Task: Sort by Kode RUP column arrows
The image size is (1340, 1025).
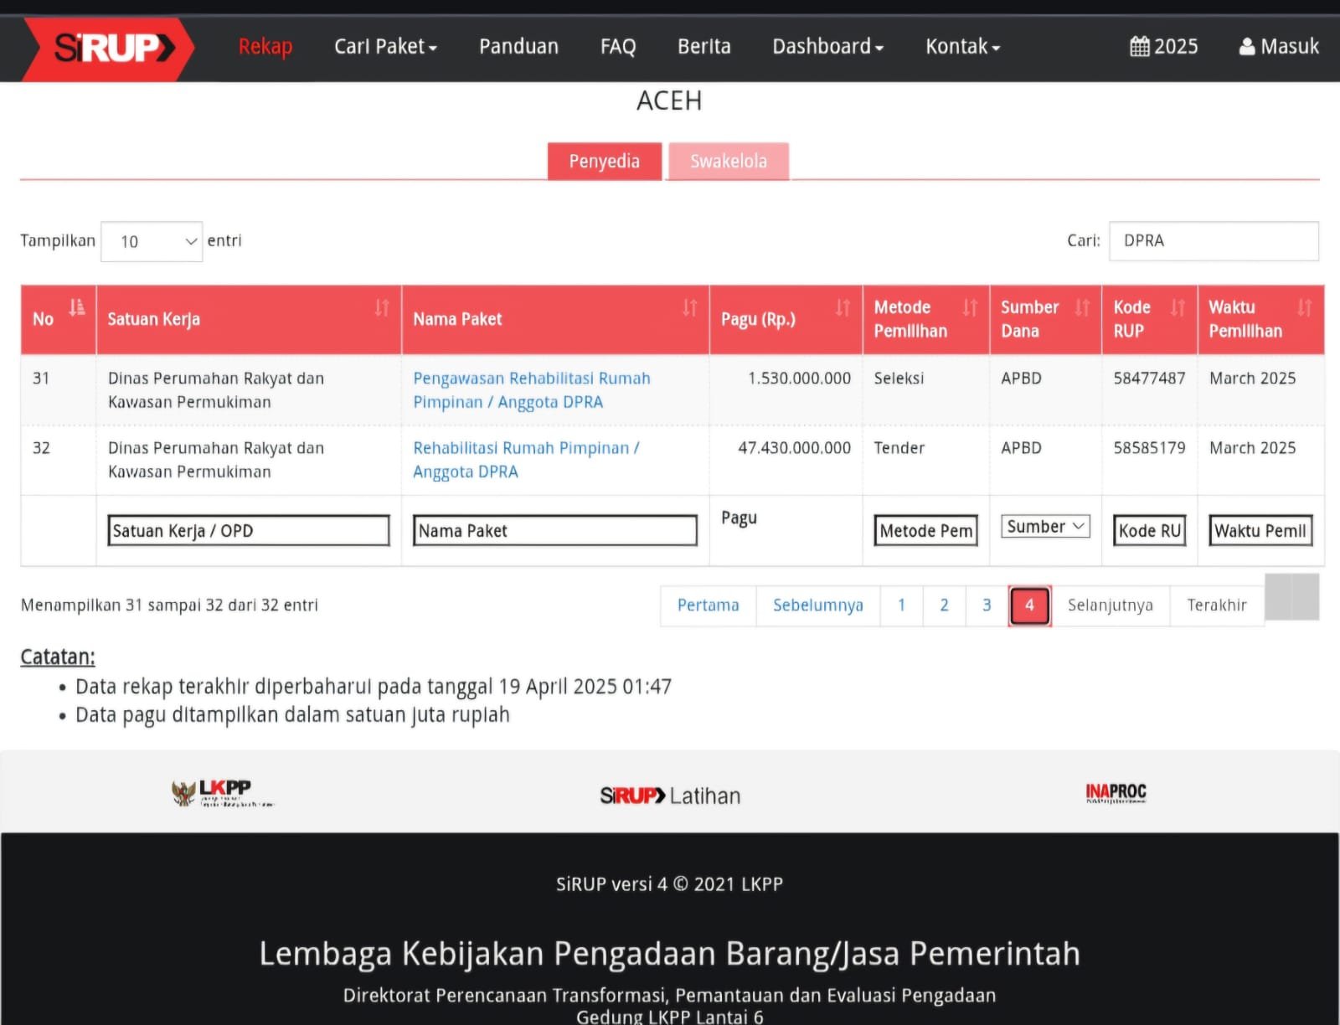Action: (x=1178, y=308)
